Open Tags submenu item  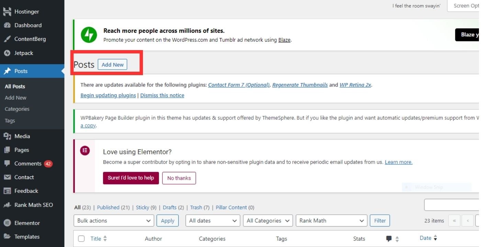point(10,121)
